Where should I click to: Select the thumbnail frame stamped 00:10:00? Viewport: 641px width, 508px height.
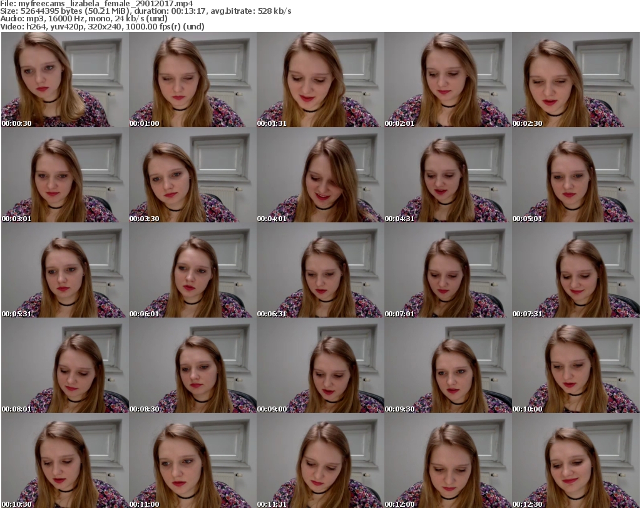(x=576, y=365)
